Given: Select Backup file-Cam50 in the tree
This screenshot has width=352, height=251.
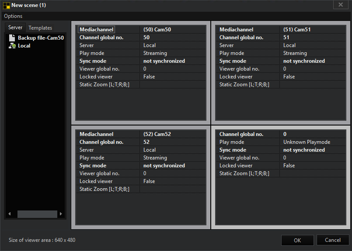Looking at the screenshot, I should pos(41,38).
